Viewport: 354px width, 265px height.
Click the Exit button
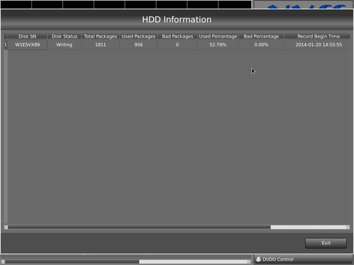point(326,243)
